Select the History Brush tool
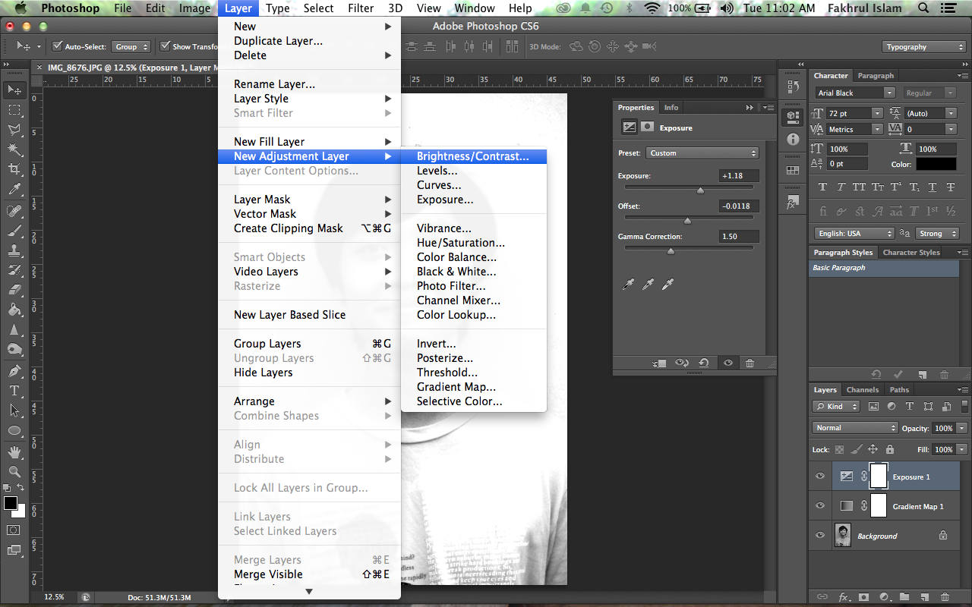This screenshot has width=972, height=607. tap(14, 269)
